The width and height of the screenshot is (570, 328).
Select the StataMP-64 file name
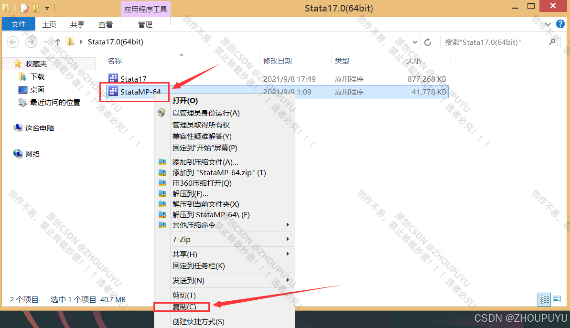click(x=140, y=92)
